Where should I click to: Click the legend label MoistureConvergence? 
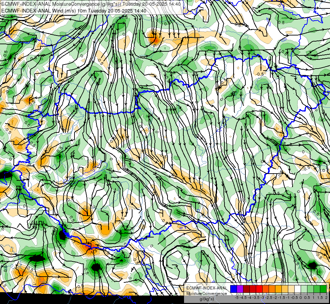(207, 294)
